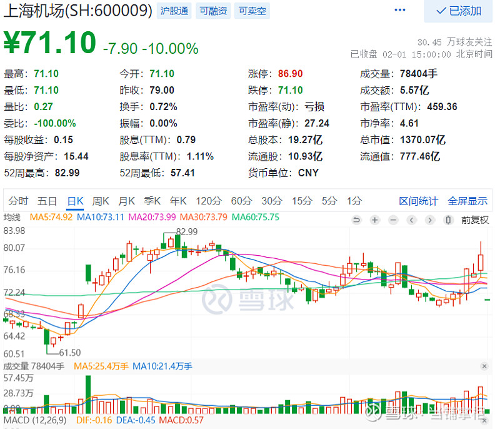Image resolution: width=500 pixels, height=429 pixels.
Task: Click the volume MA5:25.4万手 label
Action: tap(101, 366)
